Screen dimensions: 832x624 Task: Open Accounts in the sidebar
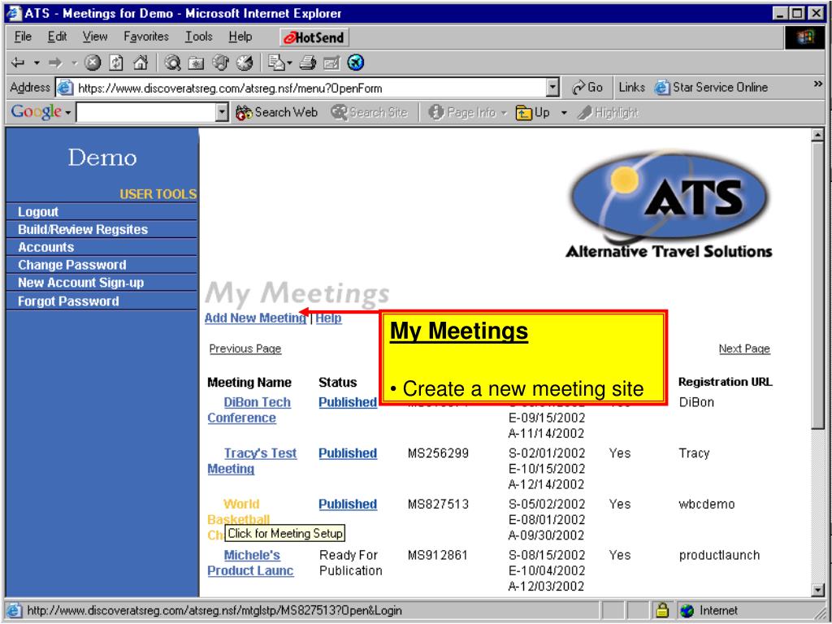pos(45,247)
